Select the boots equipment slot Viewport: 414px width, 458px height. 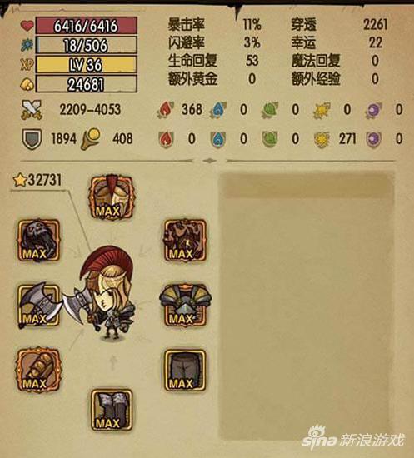click(112, 410)
